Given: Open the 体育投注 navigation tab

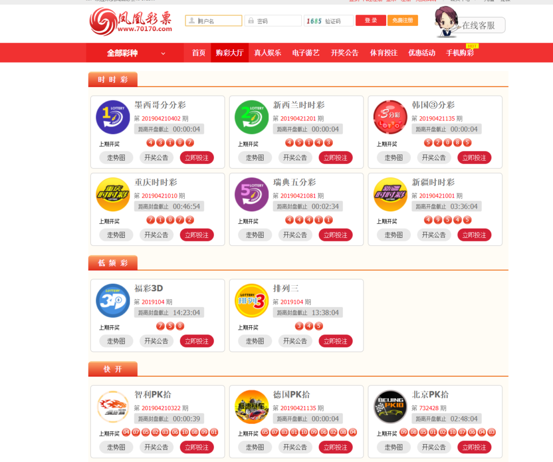Looking at the screenshot, I should 383,53.
